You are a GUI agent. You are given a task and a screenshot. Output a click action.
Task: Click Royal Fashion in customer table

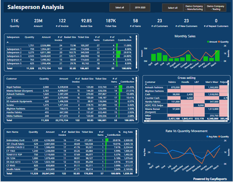(x=14, y=87)
